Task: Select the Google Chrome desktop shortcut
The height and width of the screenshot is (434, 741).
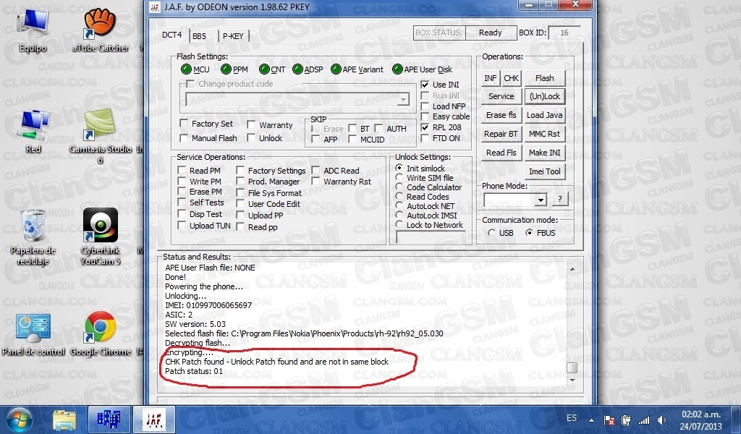Action: click(x=100, y=333)
